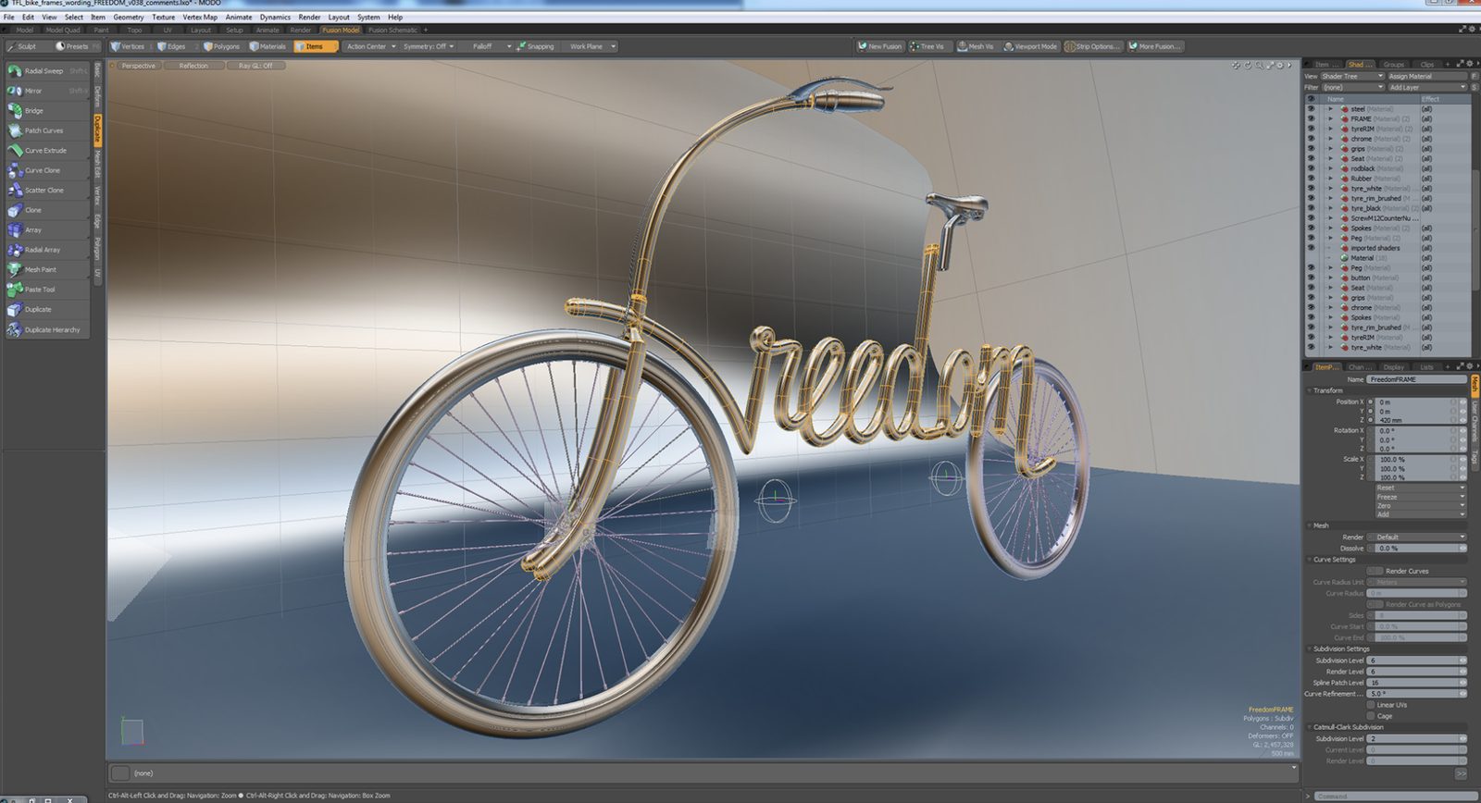This screenshot has height=803, width=1481.
Task: Switch to the Model Quad layout tab
Action: pyautogui.click(x=63, y=30)
